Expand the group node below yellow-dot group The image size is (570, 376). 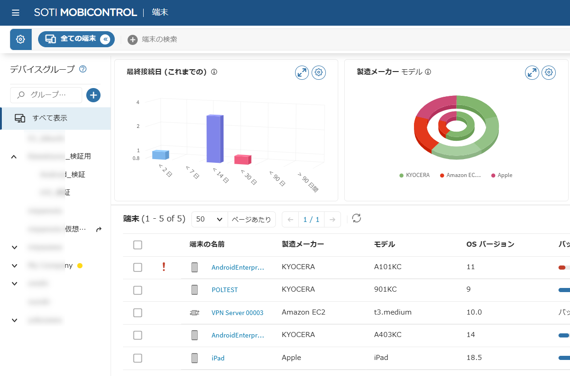pos(14,284)
